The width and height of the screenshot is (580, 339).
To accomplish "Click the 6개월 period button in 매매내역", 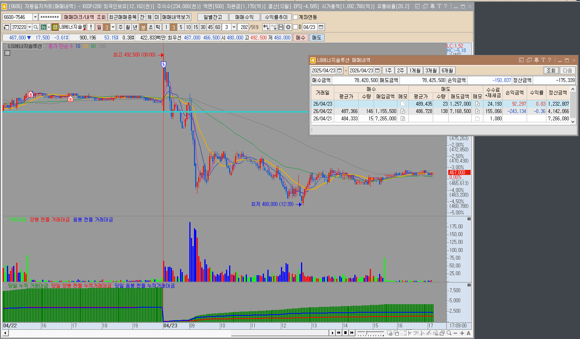I will coord(447,70).
